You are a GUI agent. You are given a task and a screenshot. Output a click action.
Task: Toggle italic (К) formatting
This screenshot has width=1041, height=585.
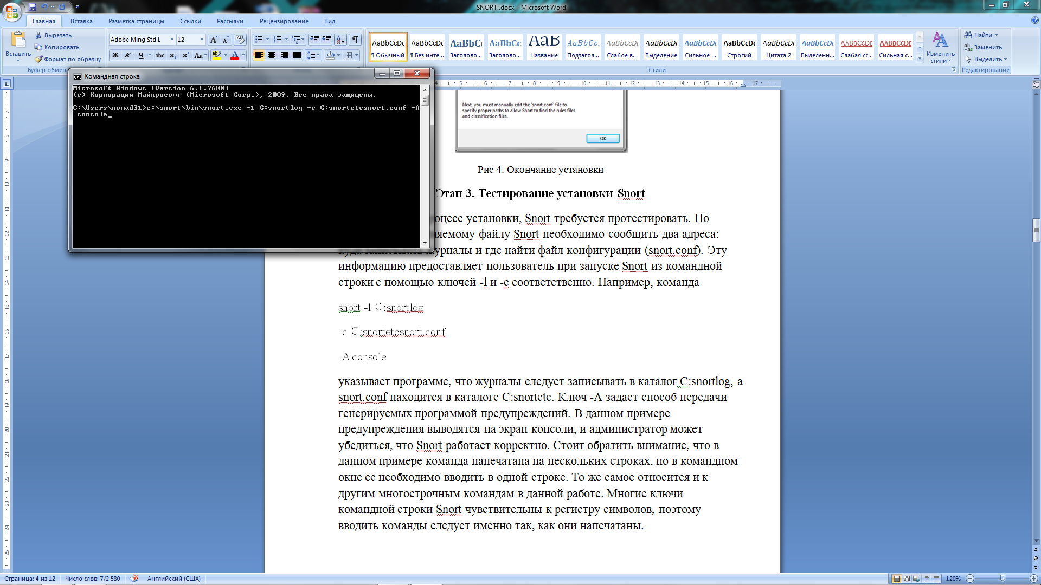pyautogui.click(x=128, y=55)
